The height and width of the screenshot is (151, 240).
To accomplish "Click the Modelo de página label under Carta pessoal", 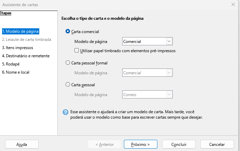I will tap(91, 95).
